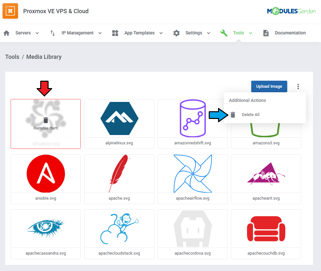The height and width of the screenshot is (271, 321).
Task: Select the amazonredshift.svg database image
Action: [x=193, y=118]
